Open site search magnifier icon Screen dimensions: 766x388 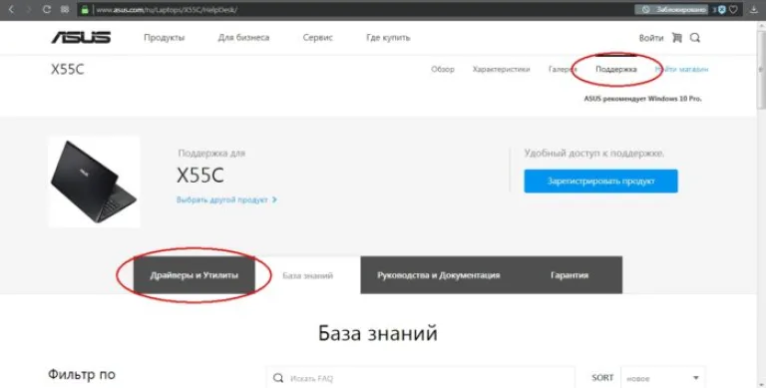pyautogui.click(x=694, y=38)
